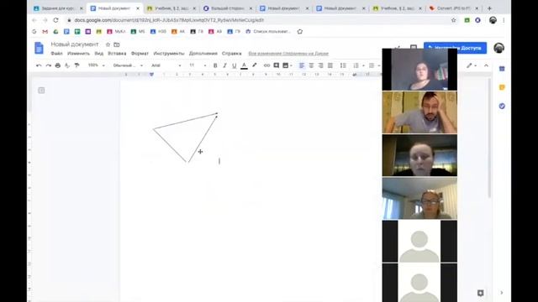Viewport: 538px width, 302px height.
Task: Toggle italic formatting
Action: pos(224,65)
